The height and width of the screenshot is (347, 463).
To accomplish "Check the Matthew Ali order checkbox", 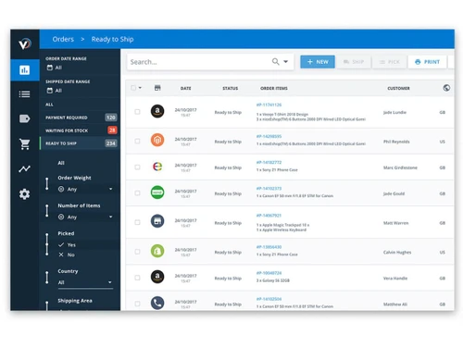I will (137, 304).
